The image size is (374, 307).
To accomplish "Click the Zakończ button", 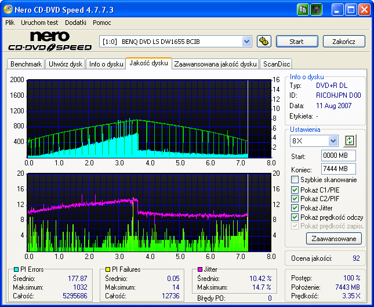I will (344, 42).
